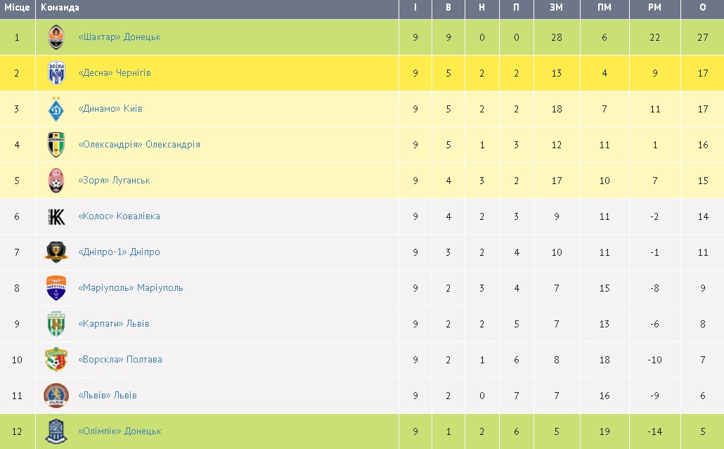Viewport: 724px width, 449px height.
Task: Click the Mariupol club crest
Action: 56,288
